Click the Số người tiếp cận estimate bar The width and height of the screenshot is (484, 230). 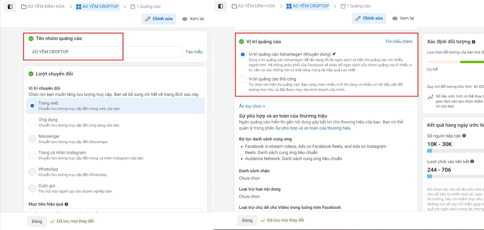pyautogui.click(x=455, y=151)
